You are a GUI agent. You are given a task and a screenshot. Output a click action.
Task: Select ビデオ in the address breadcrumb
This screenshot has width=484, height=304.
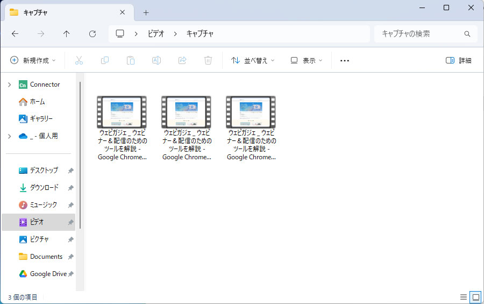tap(155, 34)
